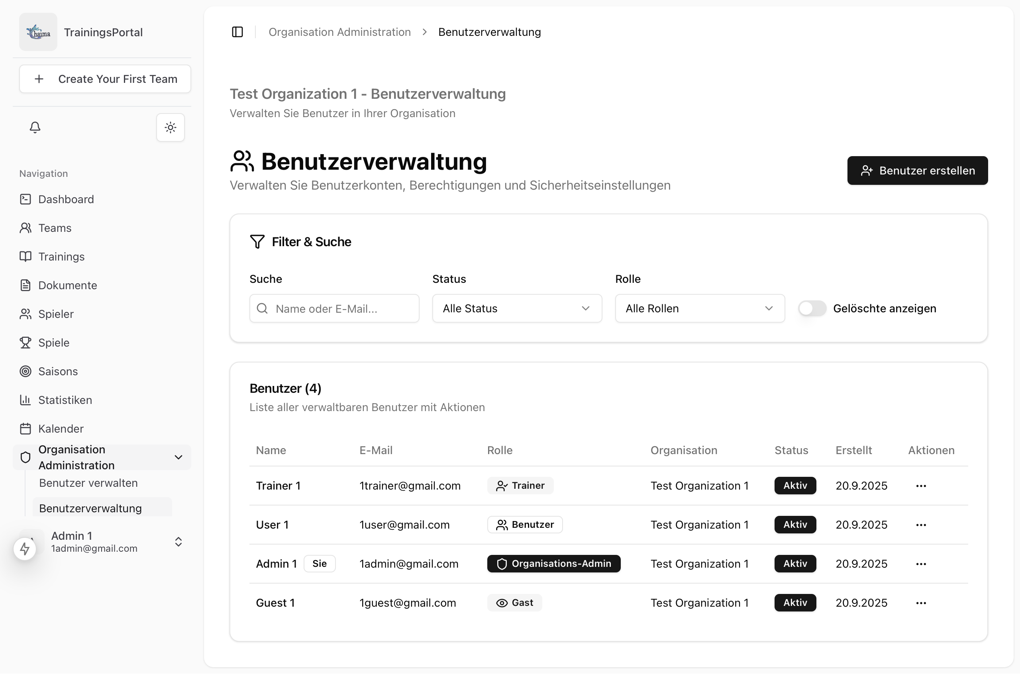Click the Sie badge next to Admin 1
The height and width of the screenshot is (674, 1020).
[x=320, y=564]
